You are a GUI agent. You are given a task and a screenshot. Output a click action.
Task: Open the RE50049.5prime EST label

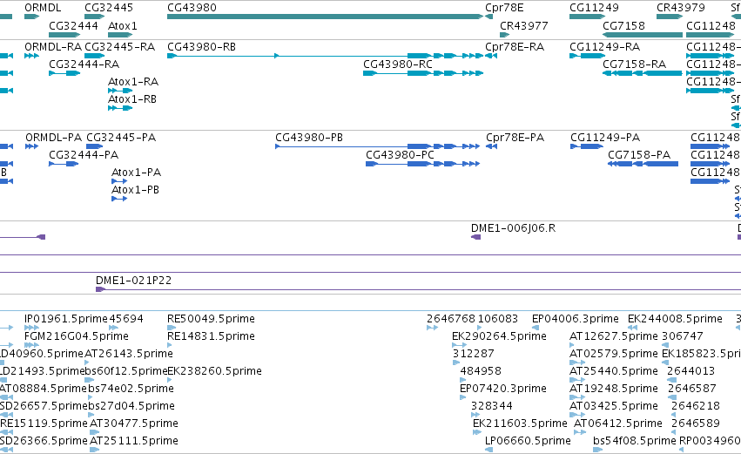(211, 319)
